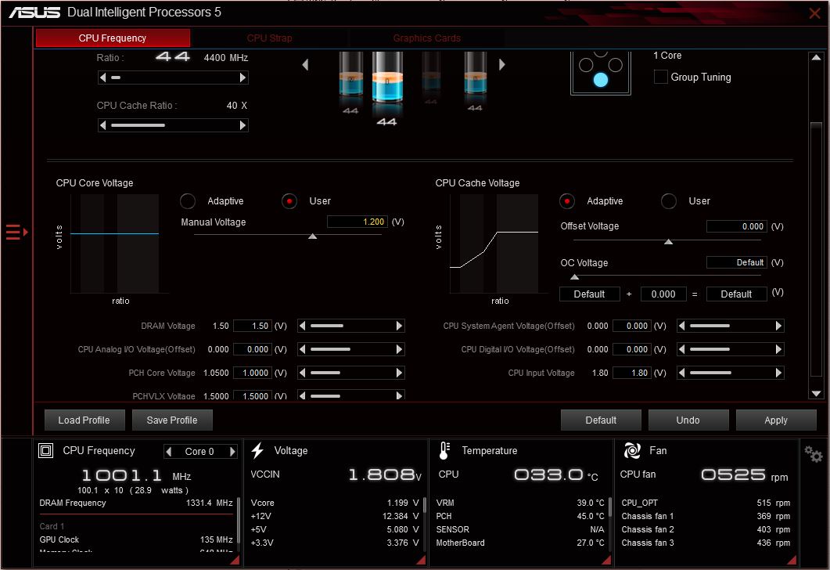Switch to the CPU Frequency tab
Screen dimensions: 830x570
pos(113,38)
